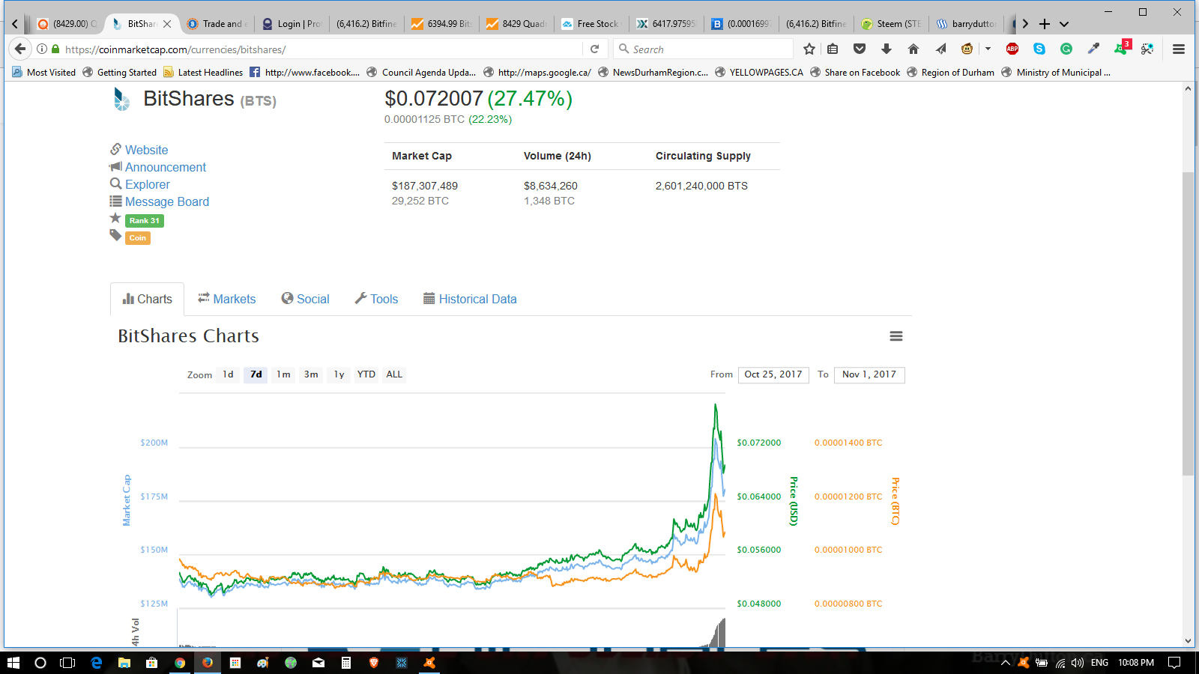1199x674 pixels.
Task: Click the page vertical scrollbar
Action: (x=1188, y=322)
